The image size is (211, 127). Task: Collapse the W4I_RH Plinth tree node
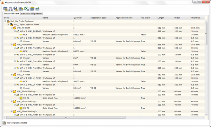(12, 28)
